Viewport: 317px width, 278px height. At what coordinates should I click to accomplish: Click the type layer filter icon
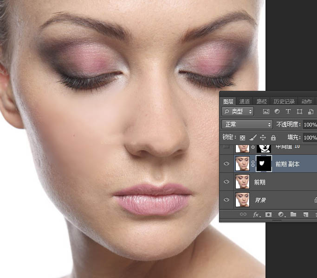point(288,112)
